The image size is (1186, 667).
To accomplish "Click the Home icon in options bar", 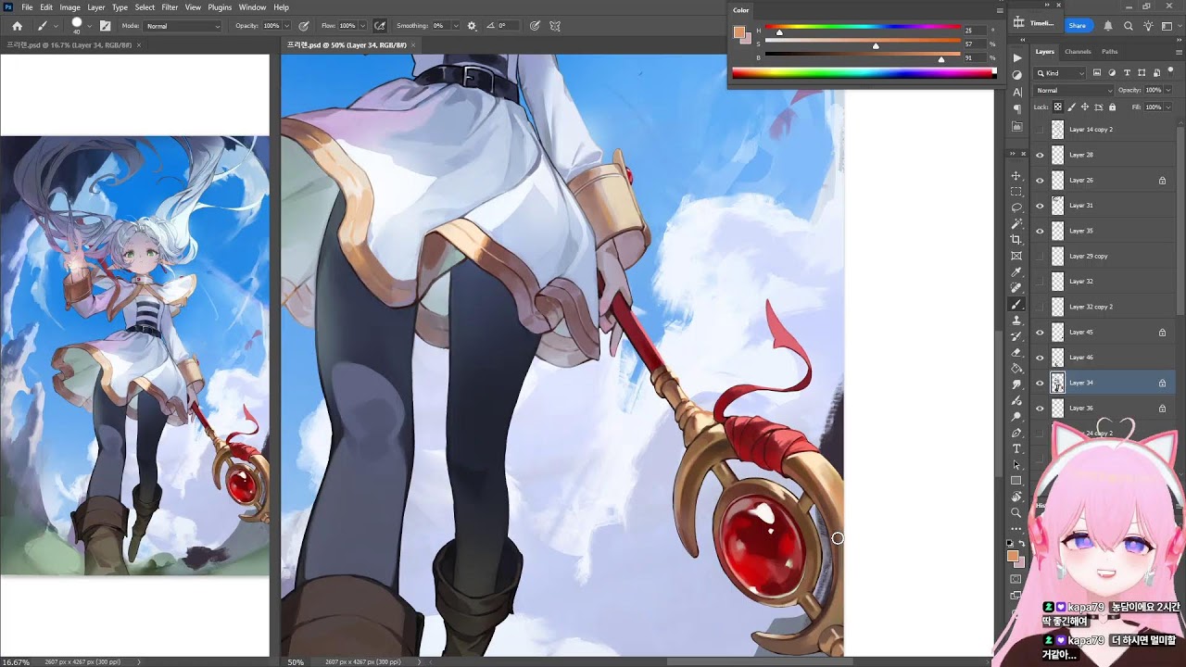I will pos(17,26).
